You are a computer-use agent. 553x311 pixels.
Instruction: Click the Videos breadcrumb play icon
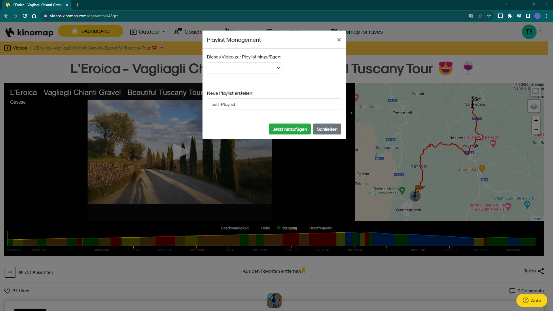pyautogui.click(x=7, y=48)
